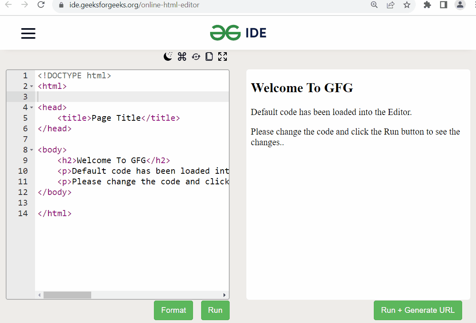Collapse the body section fold arrow

pos(31,150)
